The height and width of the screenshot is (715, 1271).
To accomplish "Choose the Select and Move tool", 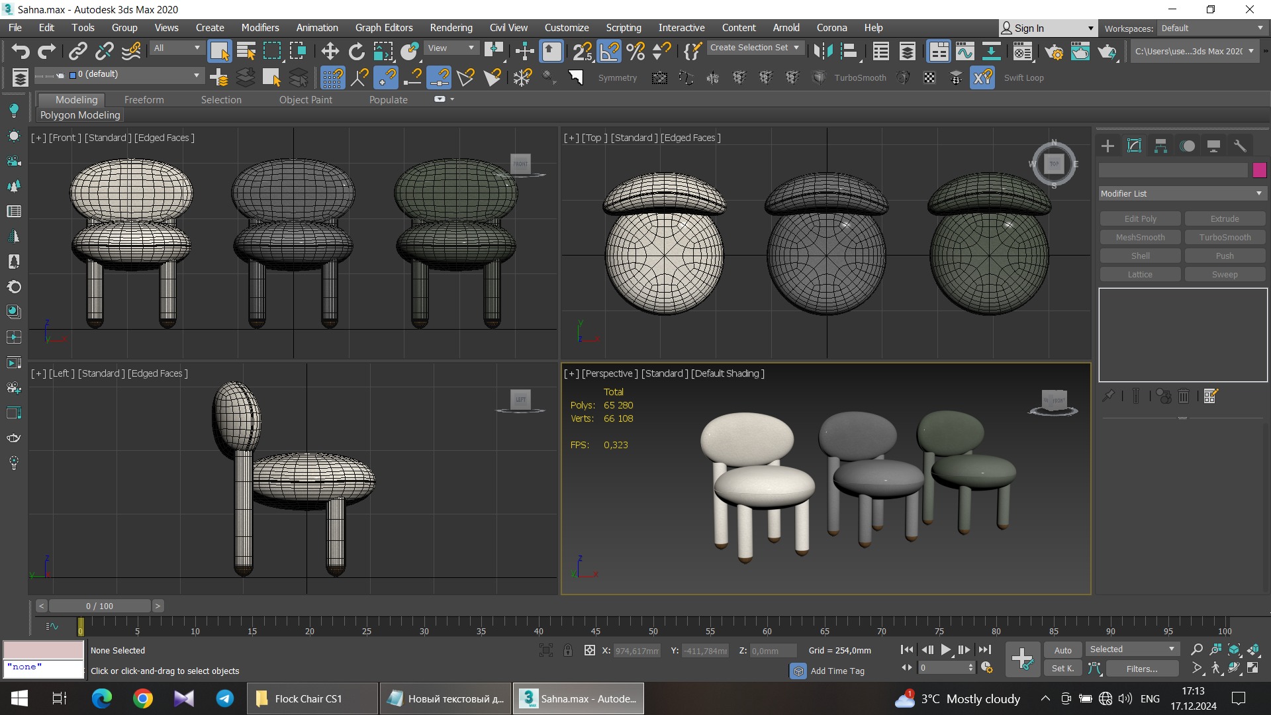I will coord(330,51).
